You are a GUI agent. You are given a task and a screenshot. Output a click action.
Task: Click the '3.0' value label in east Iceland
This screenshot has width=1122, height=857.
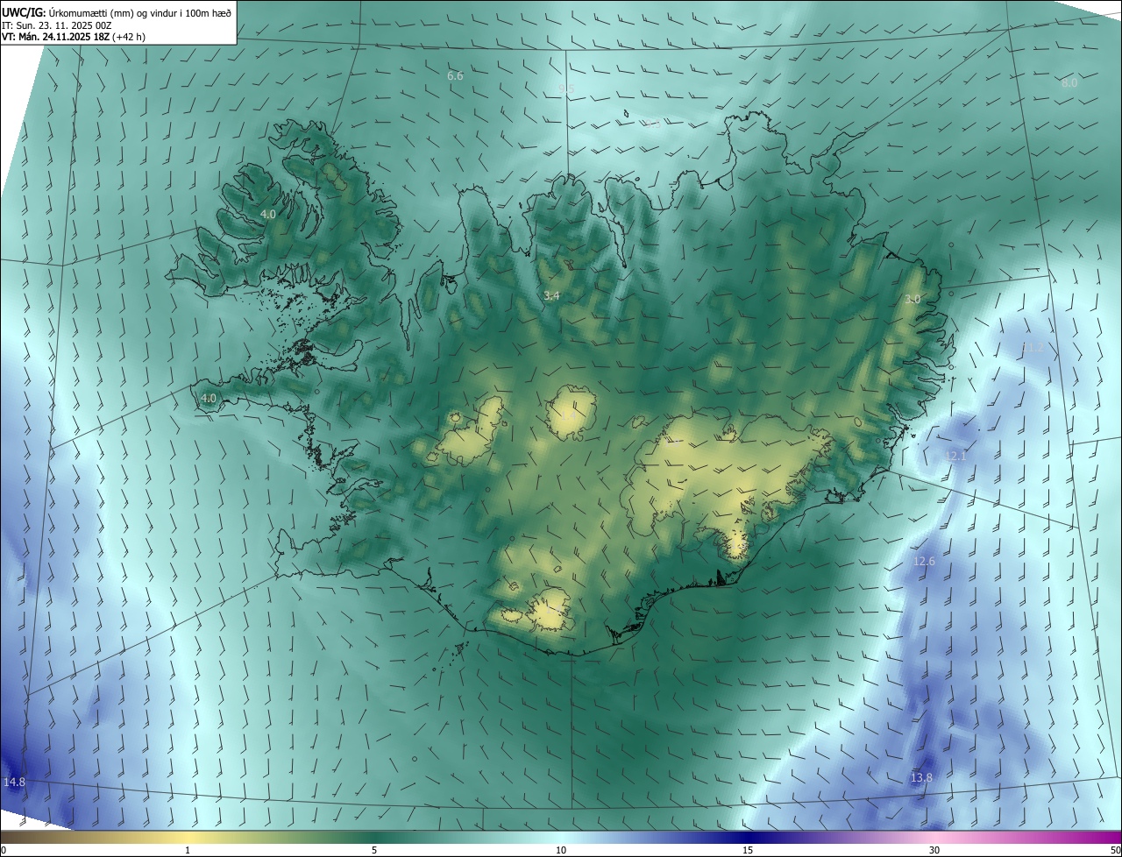pyautogui.click(x=913, y=299)
